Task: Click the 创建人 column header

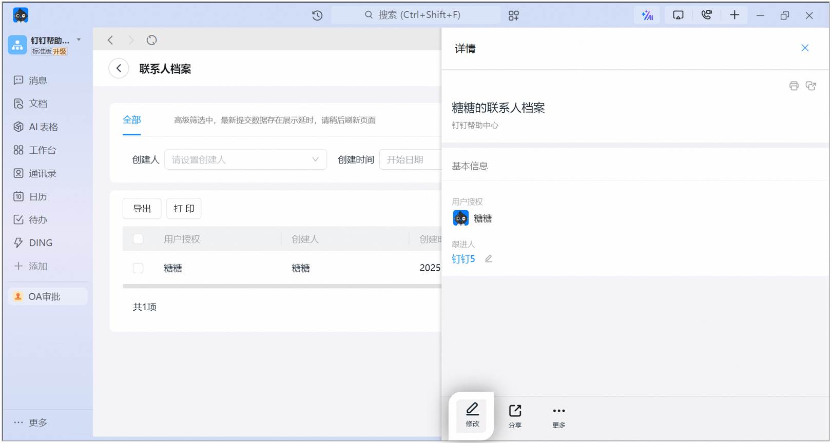Action: pyautogui.click(x=305, y=239)
